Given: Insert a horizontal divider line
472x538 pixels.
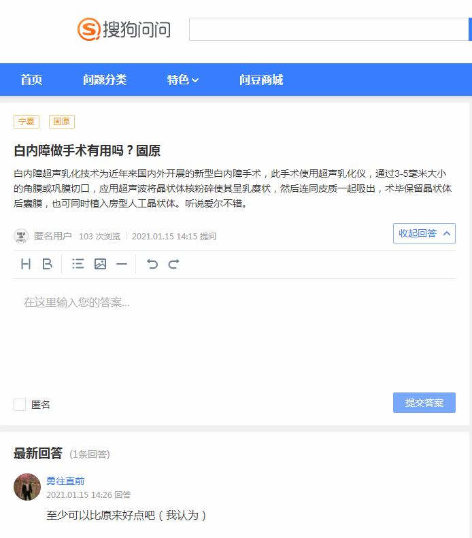Looking at the screenshot, I should 122,264.
